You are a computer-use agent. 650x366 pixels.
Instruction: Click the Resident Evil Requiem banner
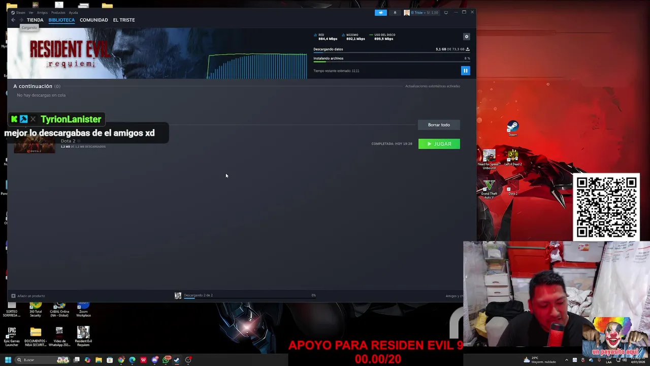(x=107, y=53)
